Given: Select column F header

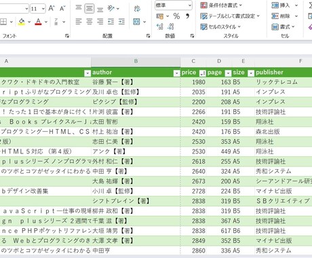Looking at the screenshot, I should (284, 61).
